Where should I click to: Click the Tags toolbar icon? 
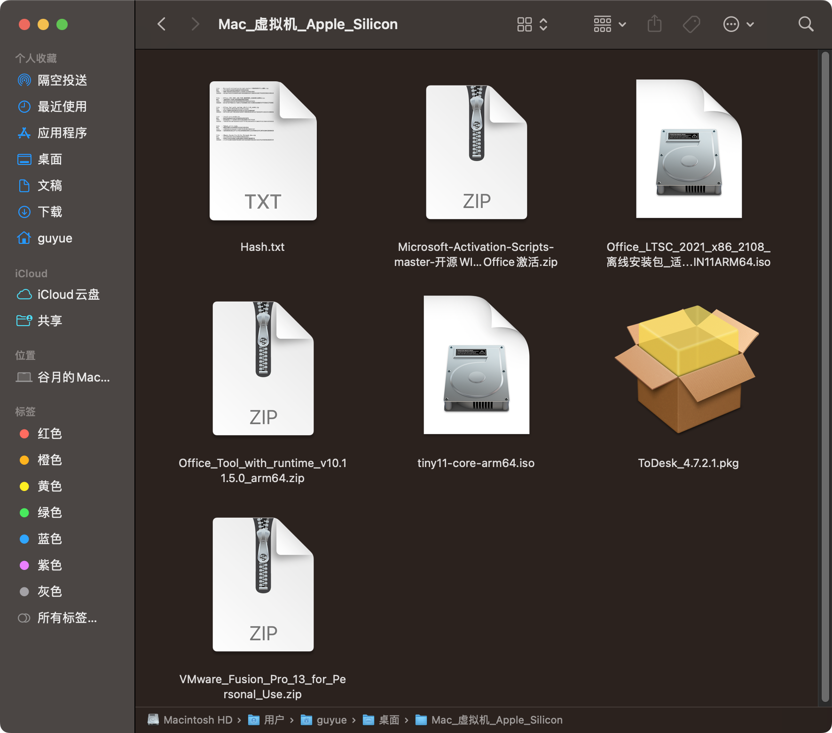(691, 24)
